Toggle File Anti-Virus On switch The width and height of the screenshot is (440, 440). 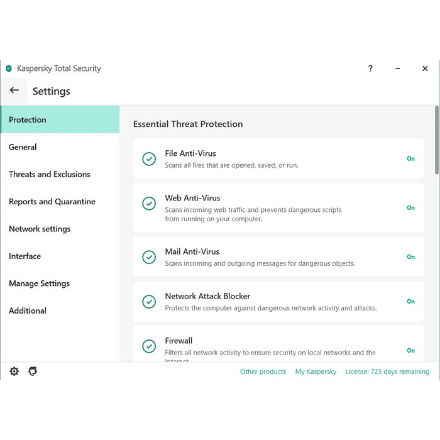click(x=410, y=158)
